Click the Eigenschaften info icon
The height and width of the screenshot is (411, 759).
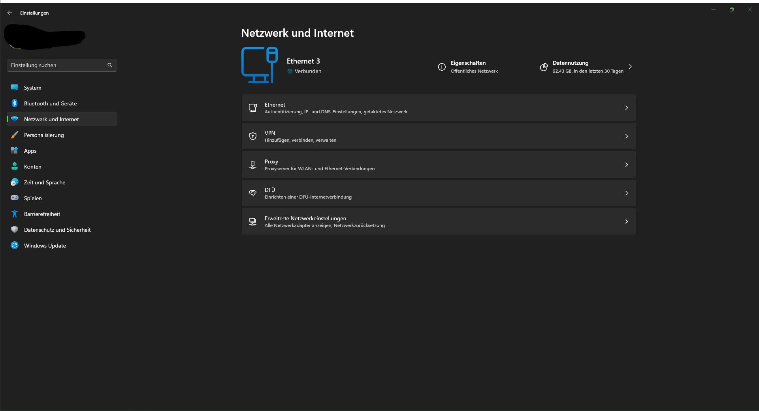(442, 67)
